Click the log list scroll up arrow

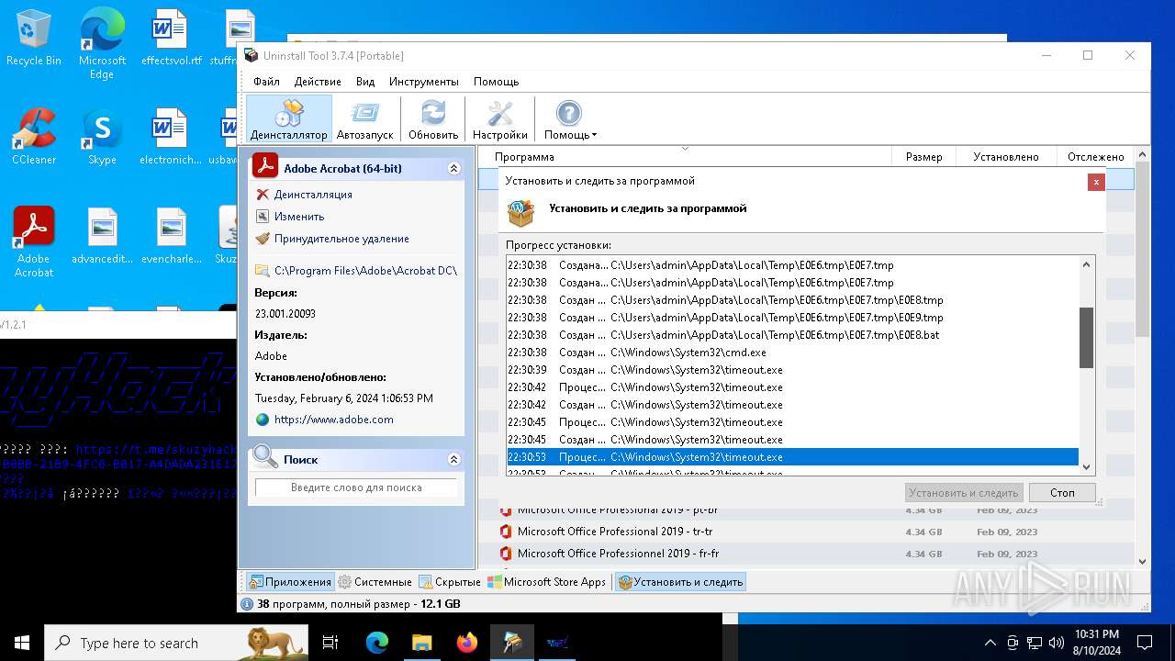pyautogui.click(x=1087, y=265)
